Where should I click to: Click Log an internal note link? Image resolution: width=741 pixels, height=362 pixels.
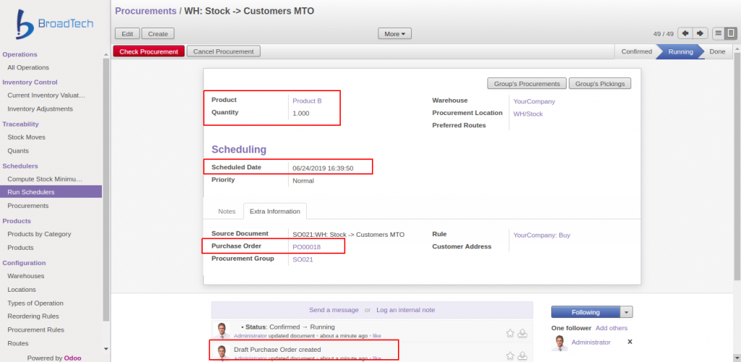405,310
